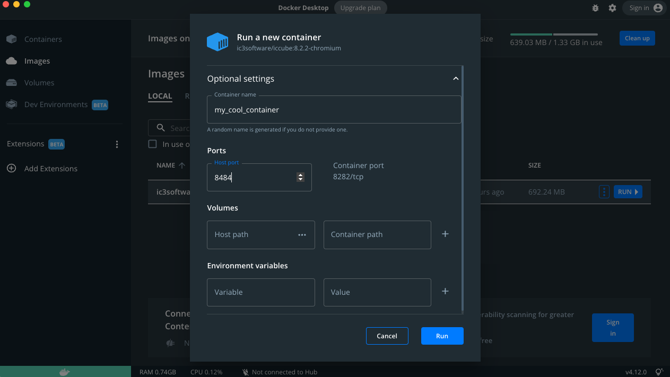Click the user account avatar icon
This screenshot has width=670, height=377.
[x=658, y=8]
